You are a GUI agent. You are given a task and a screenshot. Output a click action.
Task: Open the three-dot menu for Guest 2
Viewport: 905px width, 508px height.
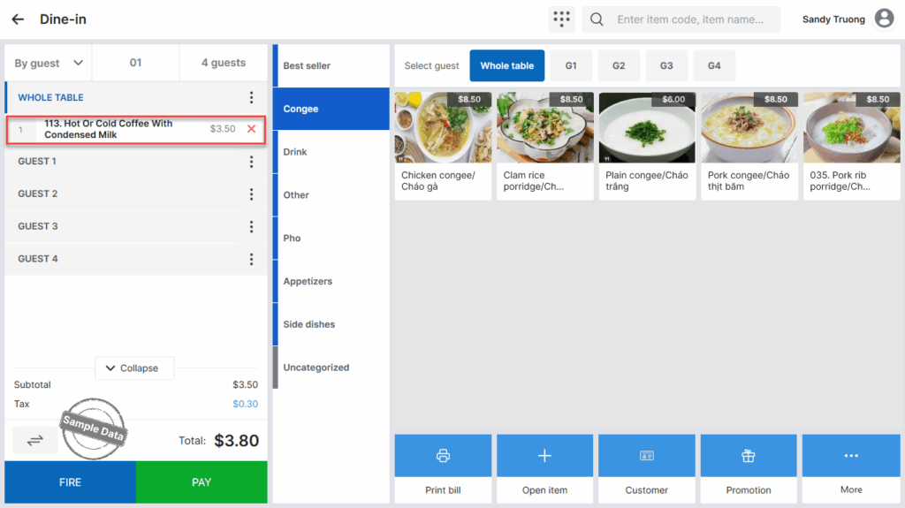point(252,194)
